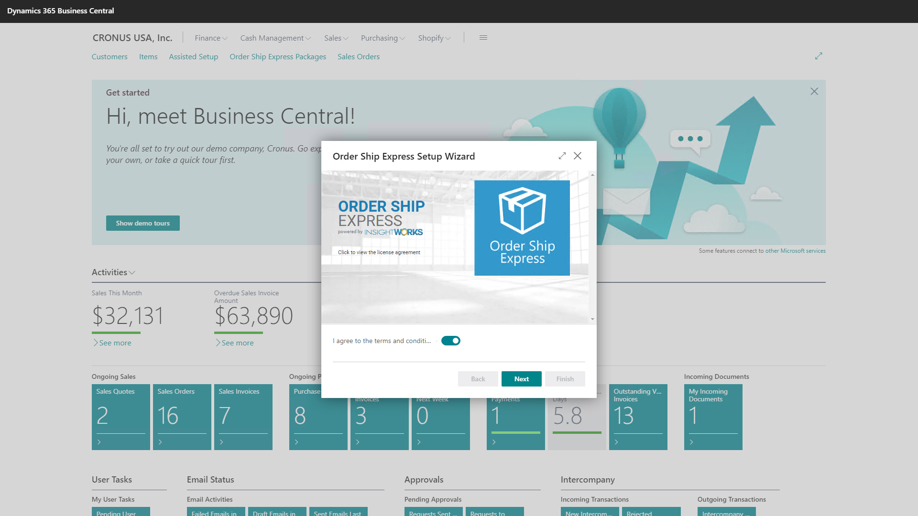Expand the wizard dialog to full size
The height and width of the screenshot is (516, 918).
(562, 156)
